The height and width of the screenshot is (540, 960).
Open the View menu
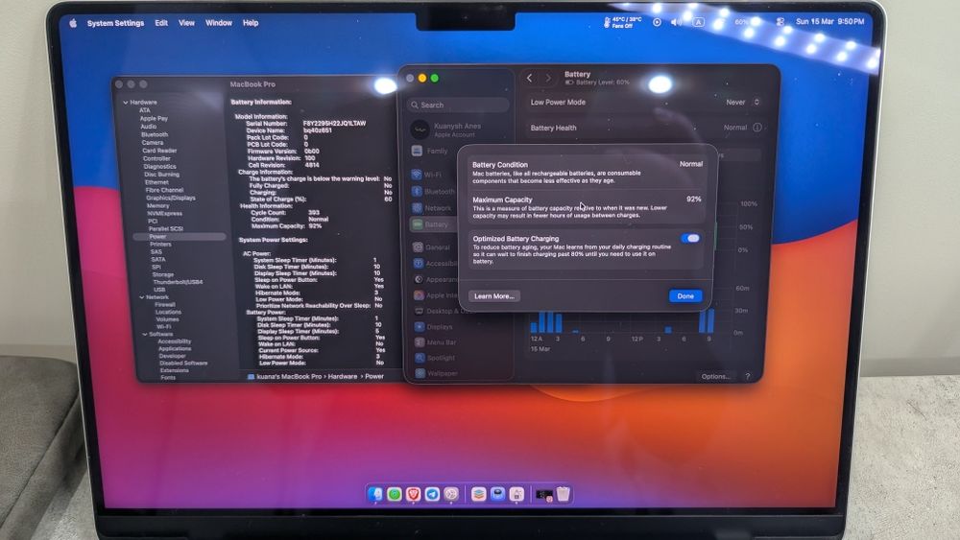(186, 23)
